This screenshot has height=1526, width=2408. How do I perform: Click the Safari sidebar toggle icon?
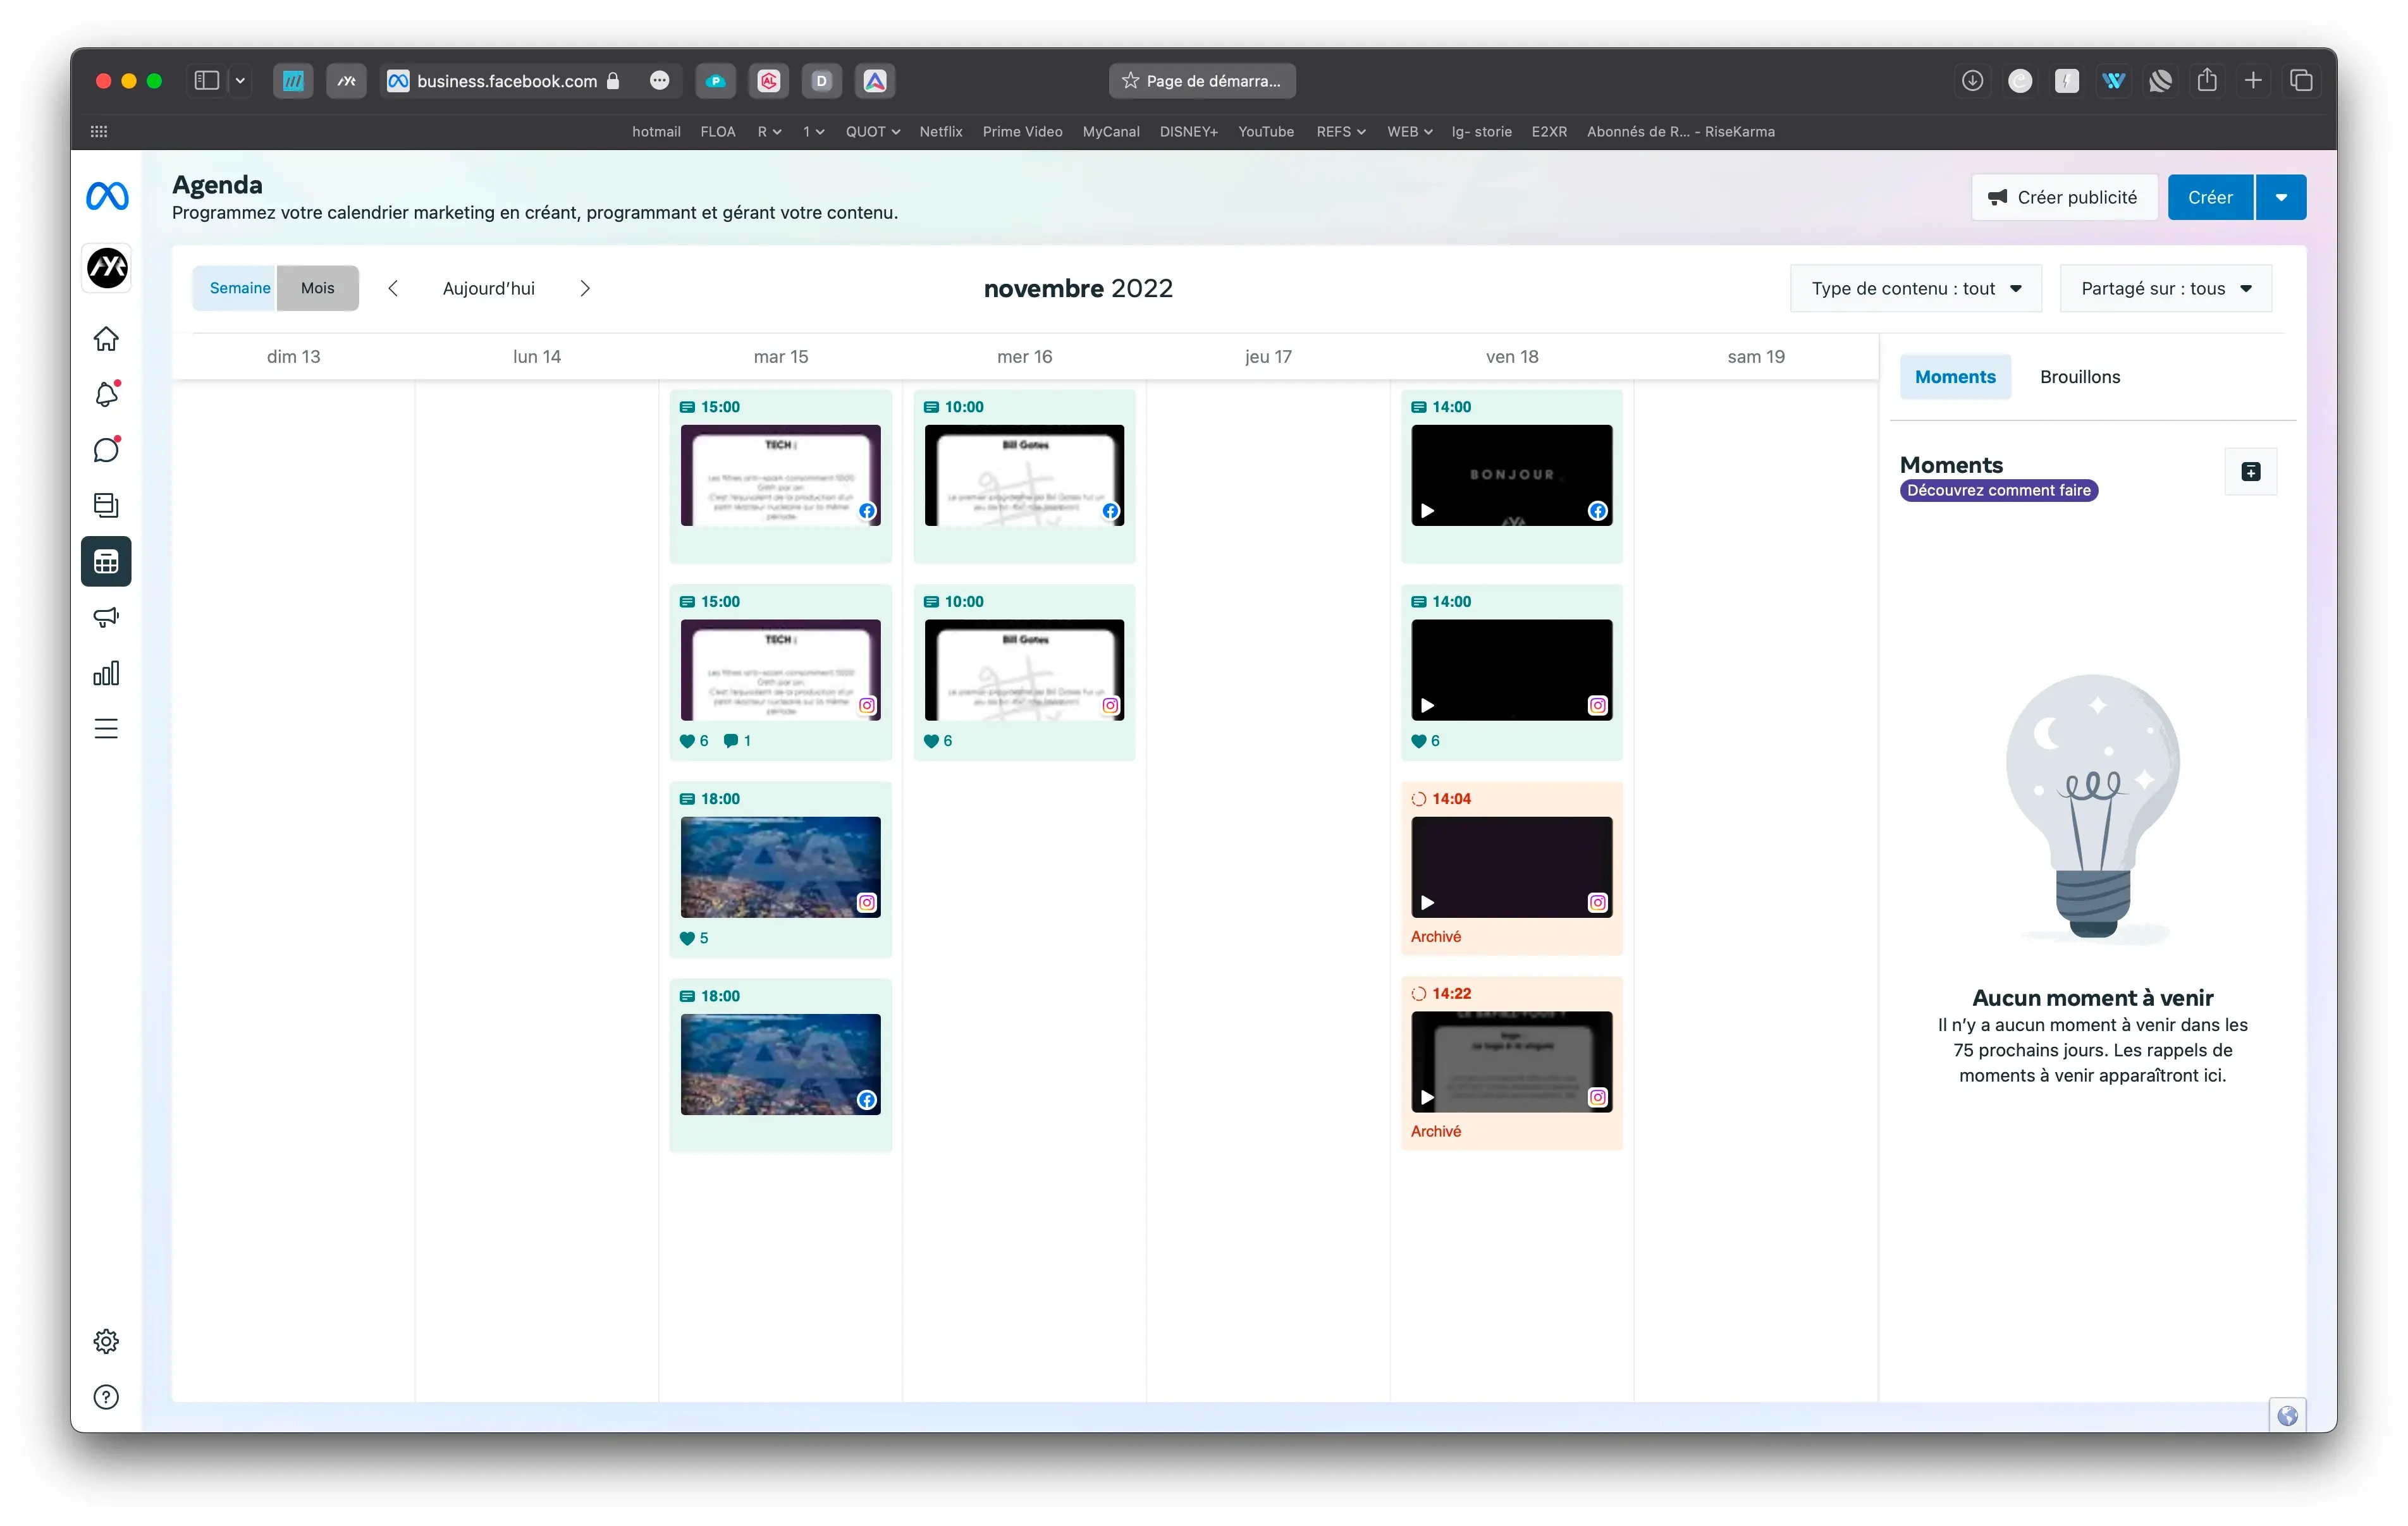click(x=207, y=81)
